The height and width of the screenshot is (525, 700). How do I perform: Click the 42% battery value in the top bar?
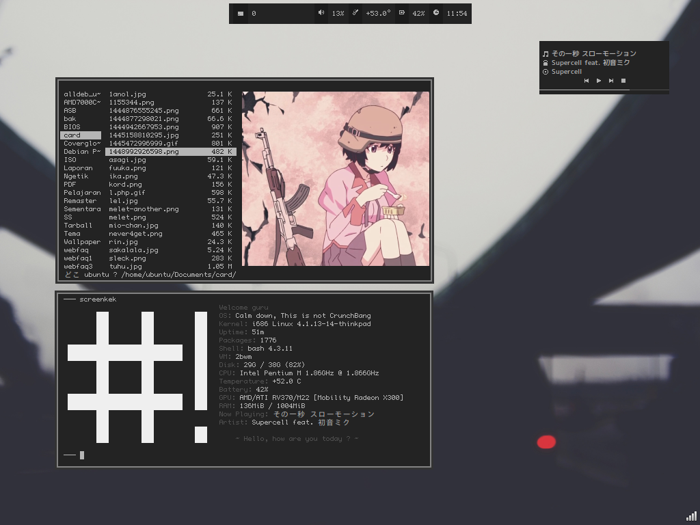coord(418,14)
